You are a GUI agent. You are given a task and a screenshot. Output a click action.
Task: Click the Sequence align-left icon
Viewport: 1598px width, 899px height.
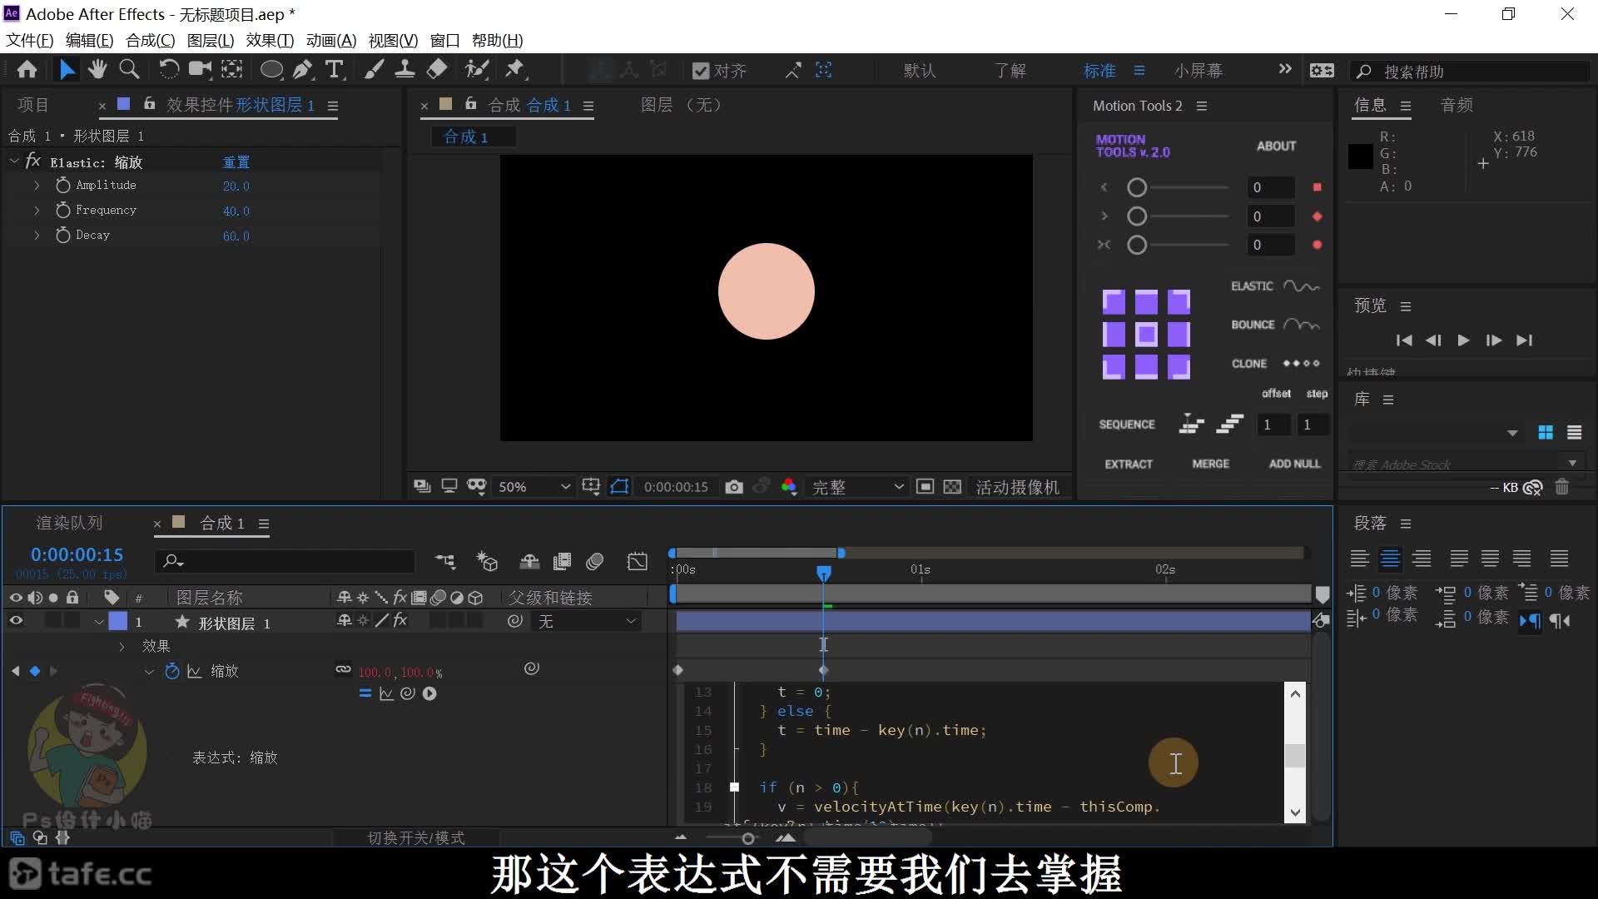(x=1191, y=424)
